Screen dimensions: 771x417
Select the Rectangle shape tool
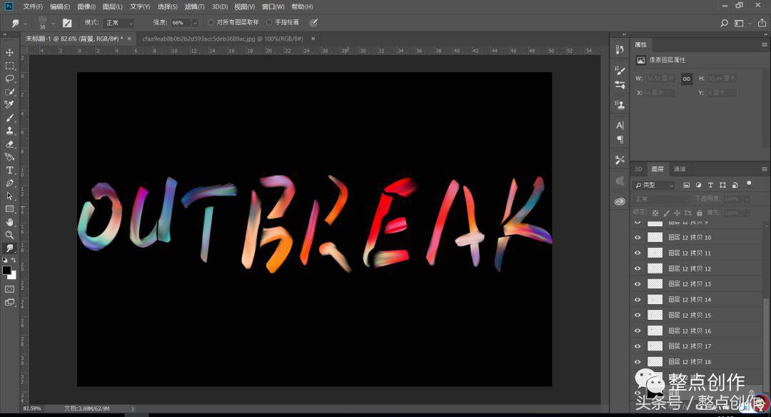[x=9, y=209]
